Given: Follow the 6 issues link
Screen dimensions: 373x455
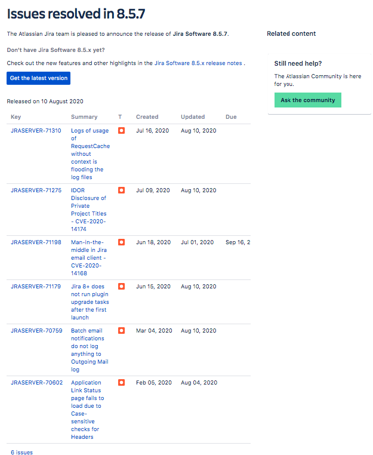Looking at the screenshot, I should [x=21, y=452].
